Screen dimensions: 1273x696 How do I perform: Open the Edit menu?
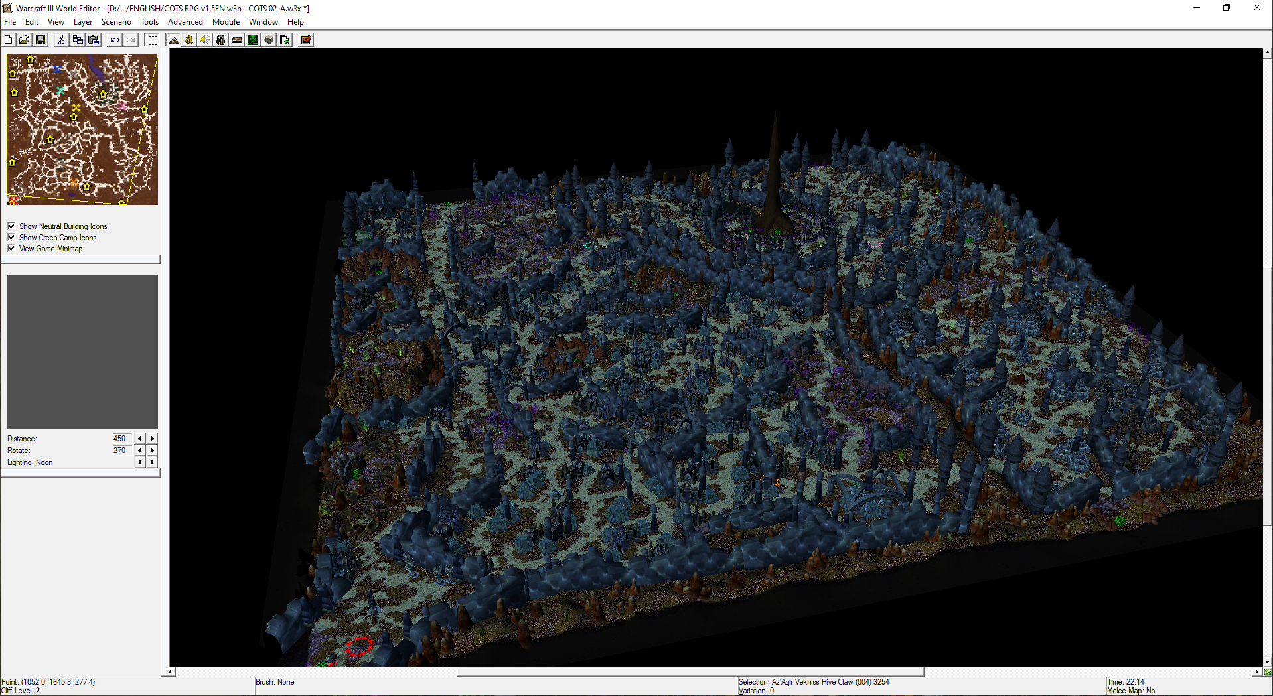click(x=32, y=22)
